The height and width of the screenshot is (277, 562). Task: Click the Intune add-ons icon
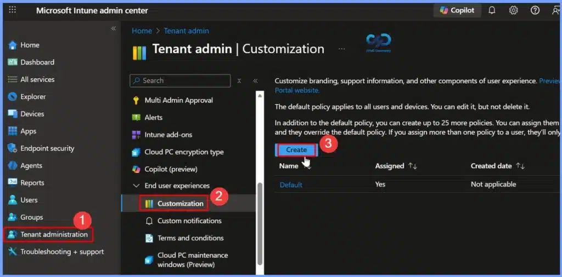(x=136, y=135)
